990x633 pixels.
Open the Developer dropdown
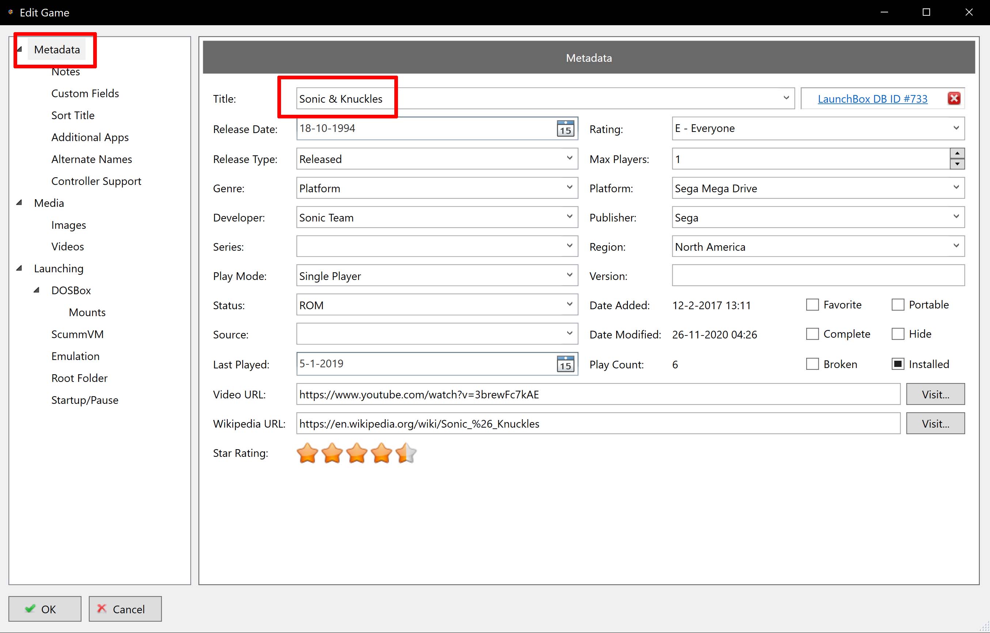(569, 217)
